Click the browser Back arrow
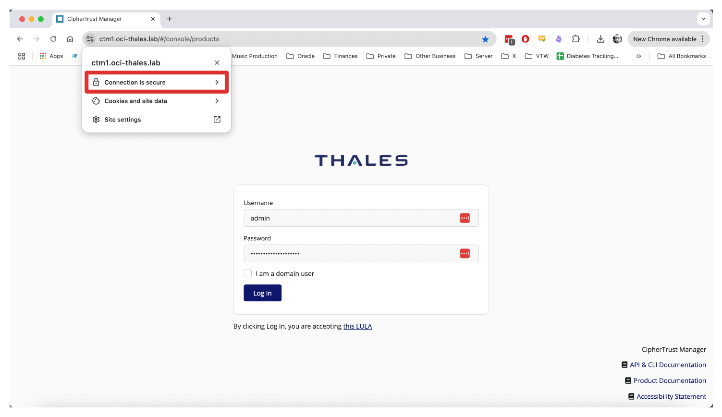This screenshot has height=417, width=722. click(x=20, y=39)
